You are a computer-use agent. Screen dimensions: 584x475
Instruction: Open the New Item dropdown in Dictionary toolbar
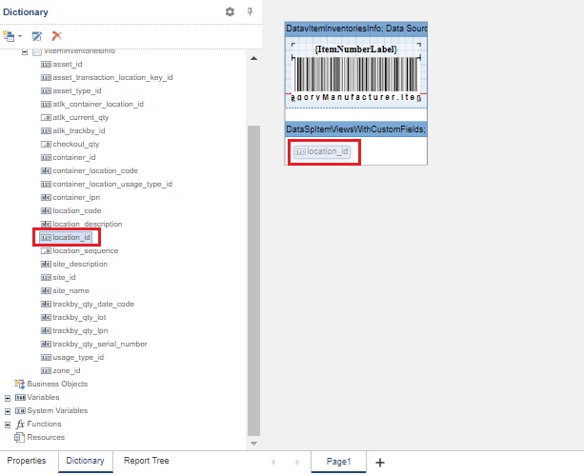click(x=11, y=35)
